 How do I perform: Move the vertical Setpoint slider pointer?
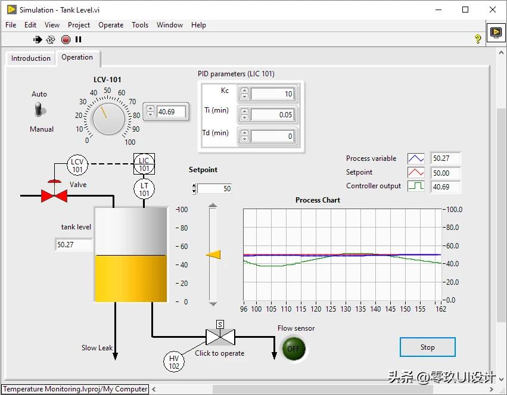point(212,254)
